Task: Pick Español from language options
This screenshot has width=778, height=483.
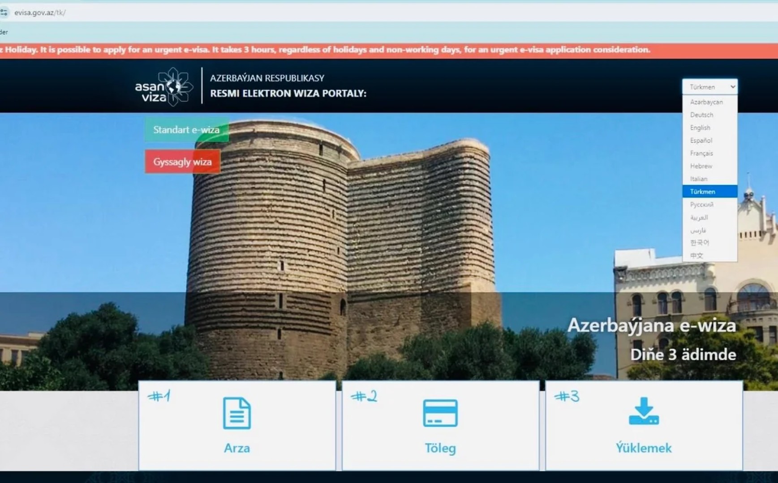Action: (x=701, y=140)
